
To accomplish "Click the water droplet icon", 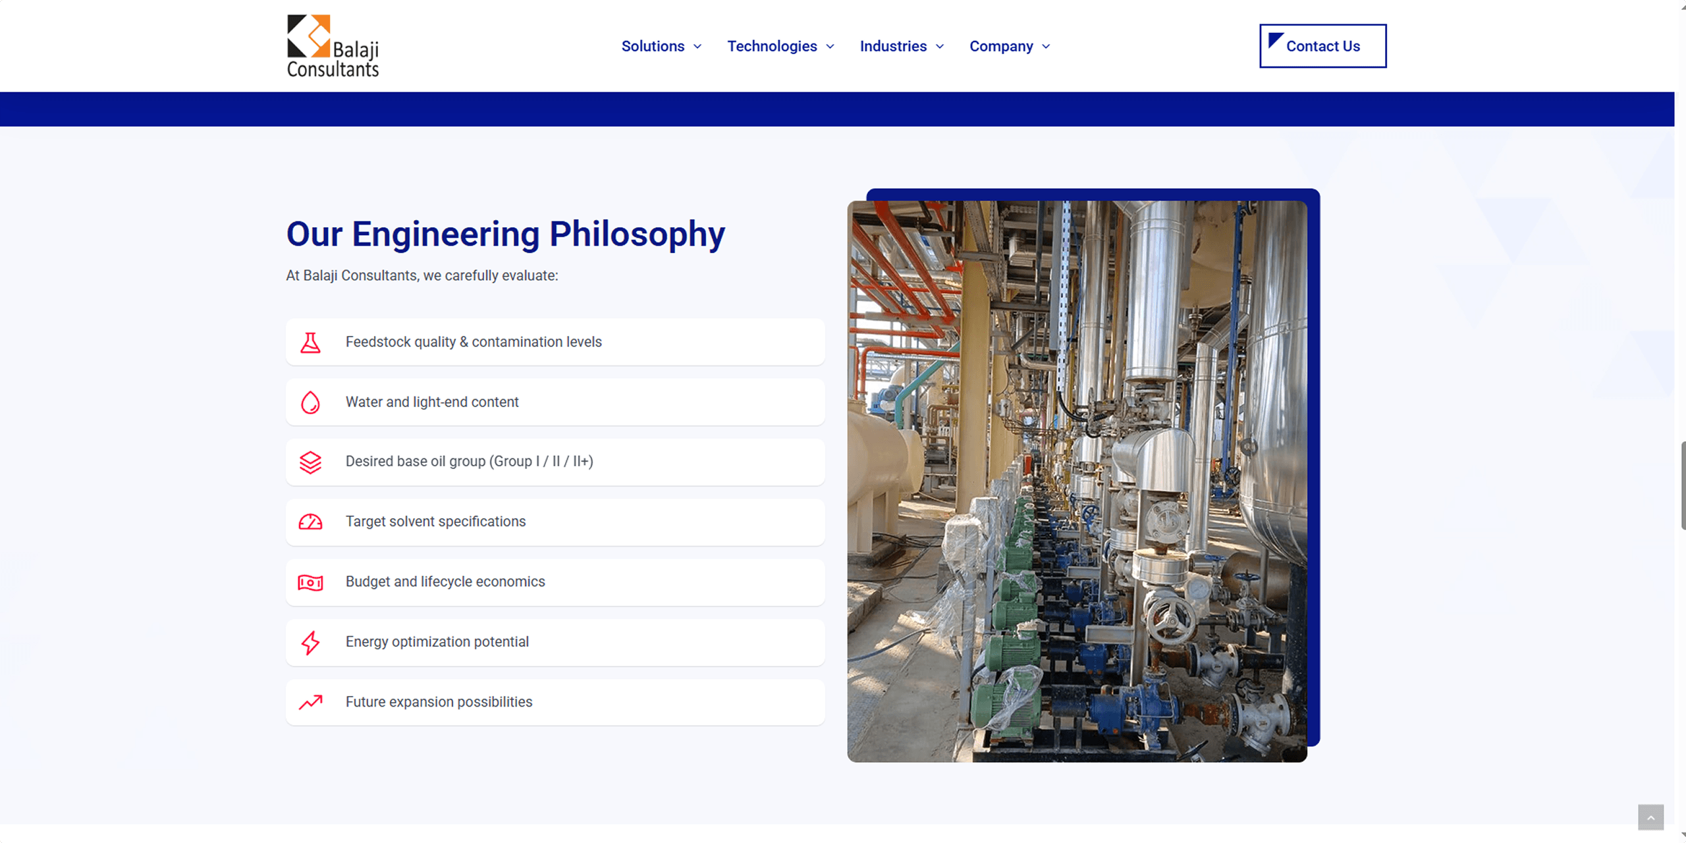I will [310, 402].
